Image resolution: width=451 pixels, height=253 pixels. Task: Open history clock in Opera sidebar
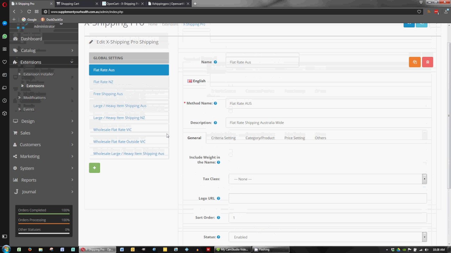tap(5, 100)
